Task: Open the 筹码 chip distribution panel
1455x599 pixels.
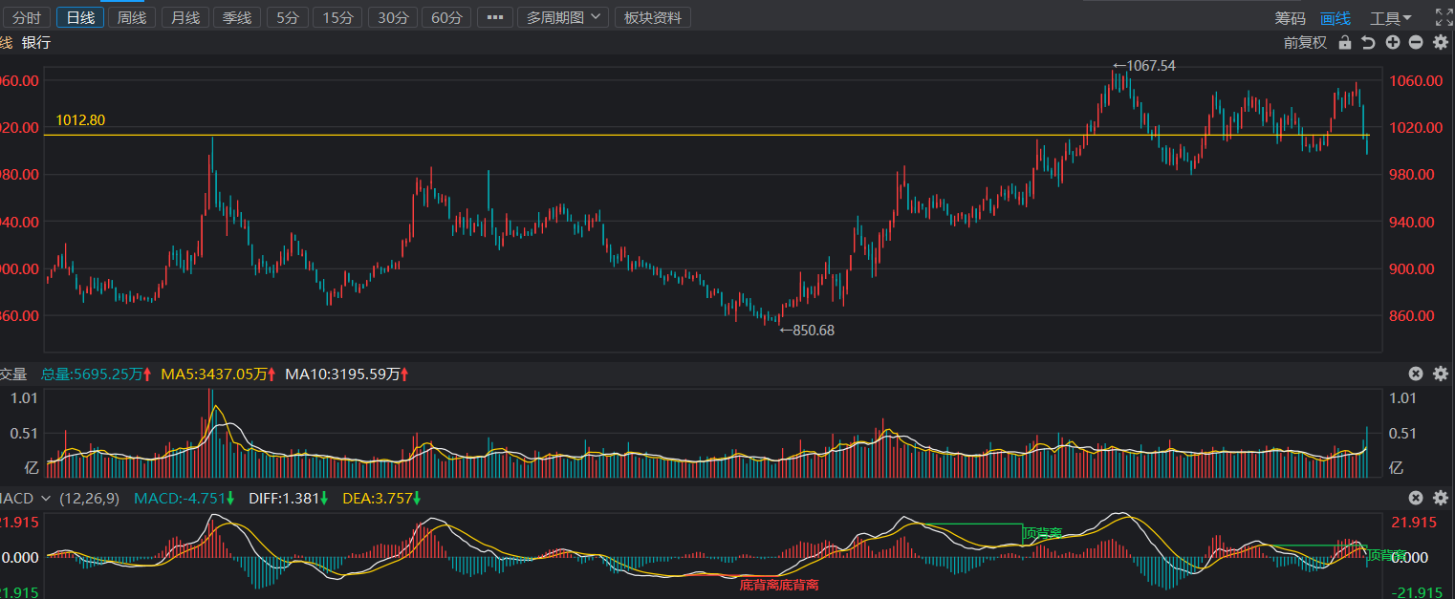Action: pyautogui.click(x=1290, y=18)
